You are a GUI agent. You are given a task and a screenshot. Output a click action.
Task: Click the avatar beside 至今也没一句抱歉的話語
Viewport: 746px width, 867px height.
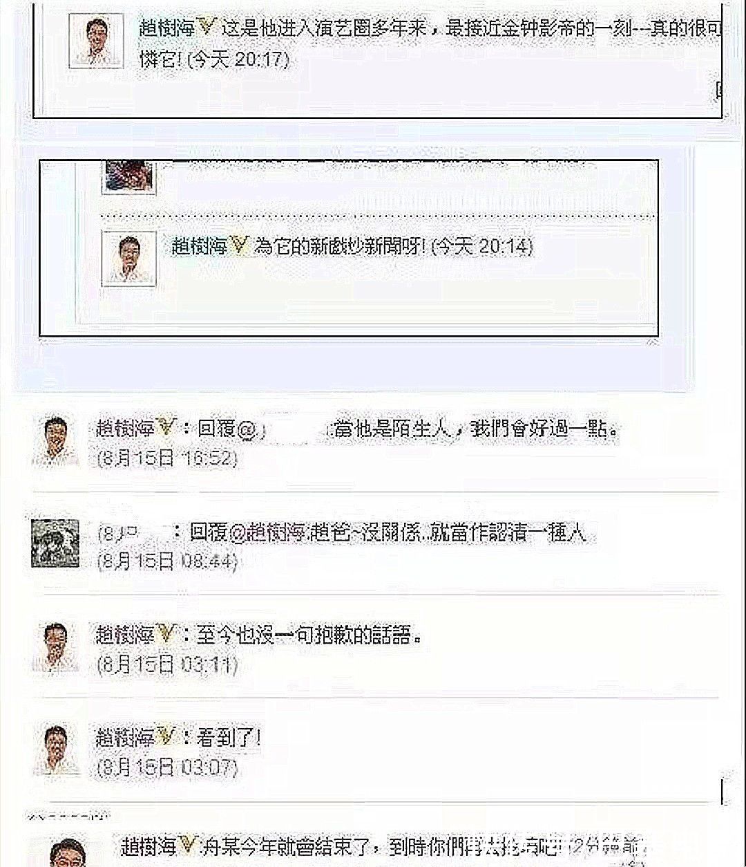[x=56, y=647]
